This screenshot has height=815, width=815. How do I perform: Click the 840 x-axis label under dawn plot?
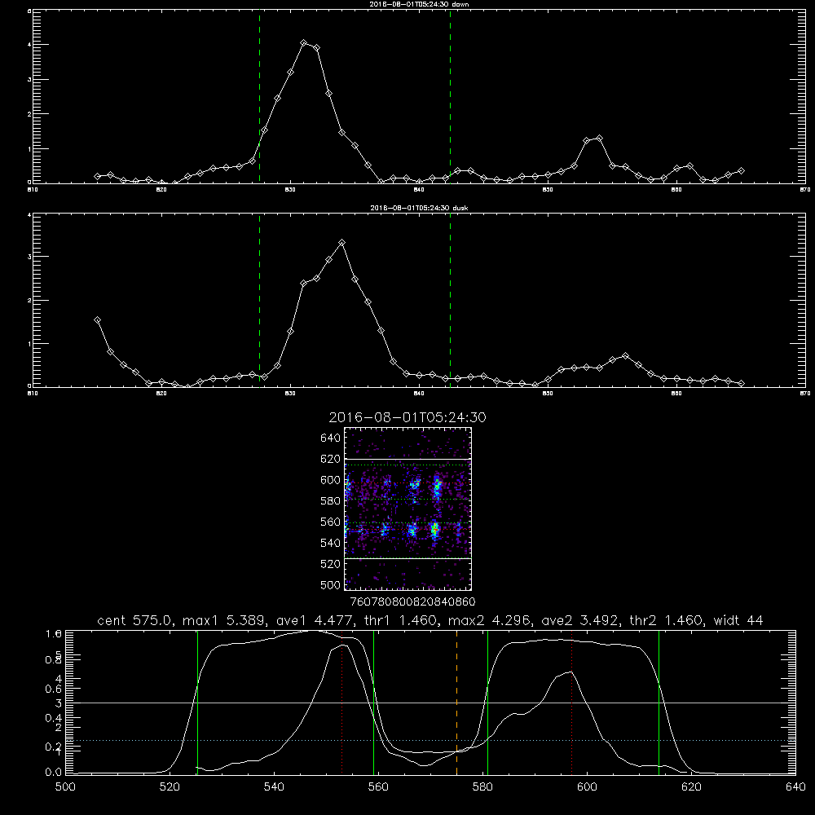(419, 190)
